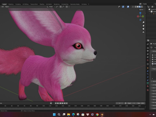Open the shading options dropdown arrow
The width and height of the screenshot is (156, 117).
tap(144, 7)
